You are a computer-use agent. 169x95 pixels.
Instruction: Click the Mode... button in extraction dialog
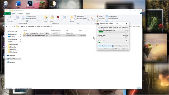click(x=117, y=49)
